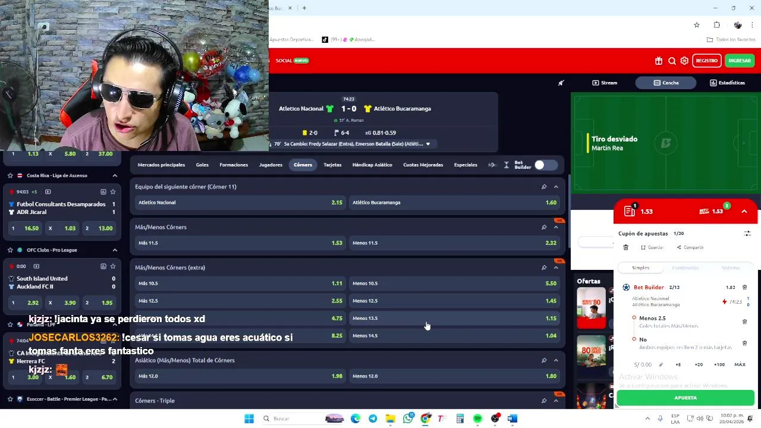Open Spotify from the taskbar
Screen dimensions: 761x428
[x=477, y=418]
